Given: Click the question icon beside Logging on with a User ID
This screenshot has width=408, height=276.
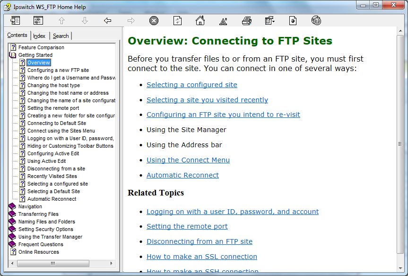Looking at the screenshot, I should (22, 138).
